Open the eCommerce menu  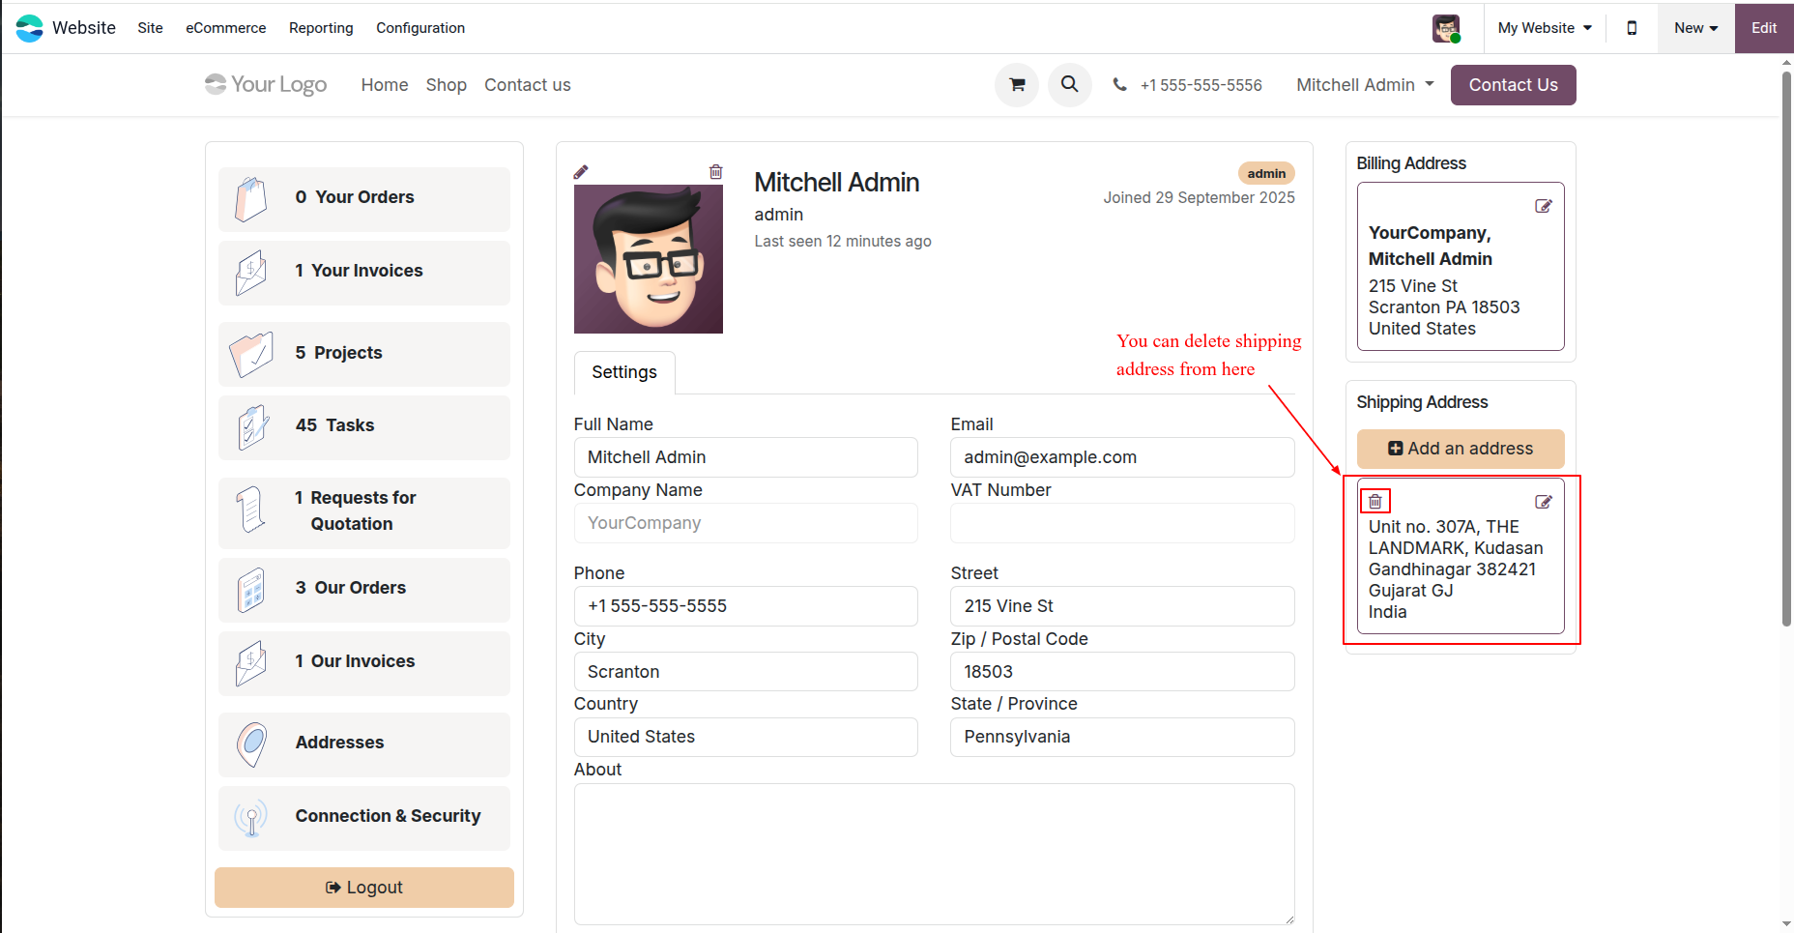tap(226, 28)
